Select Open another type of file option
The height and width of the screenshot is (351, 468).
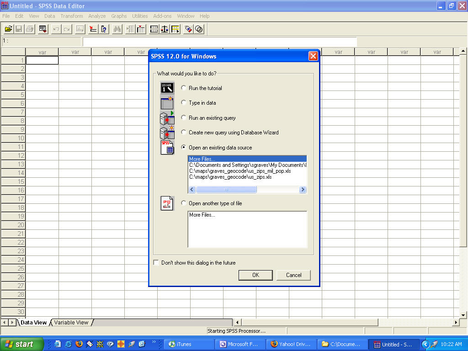211,203
